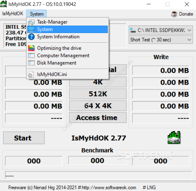This screenshot has width=196, height=191.
Task: Click the Access time label button
Action: (97, 118)
